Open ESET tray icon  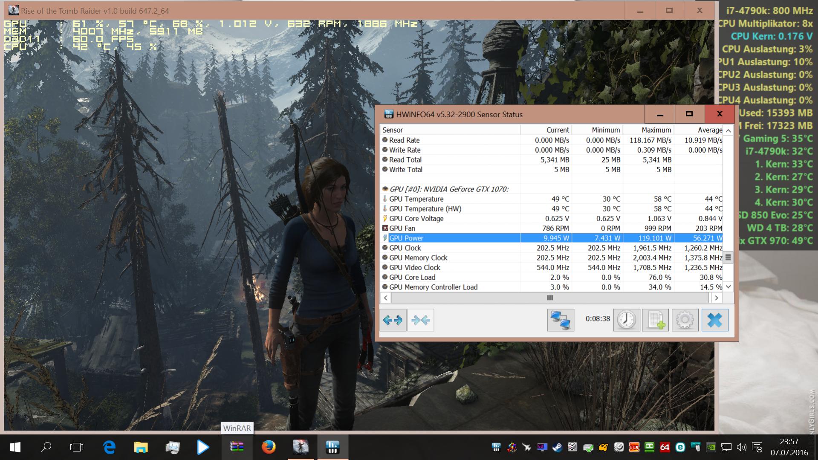[x=680, y=447]
